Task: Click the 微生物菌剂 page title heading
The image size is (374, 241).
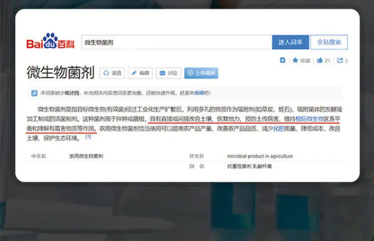Action: [61, 72]
